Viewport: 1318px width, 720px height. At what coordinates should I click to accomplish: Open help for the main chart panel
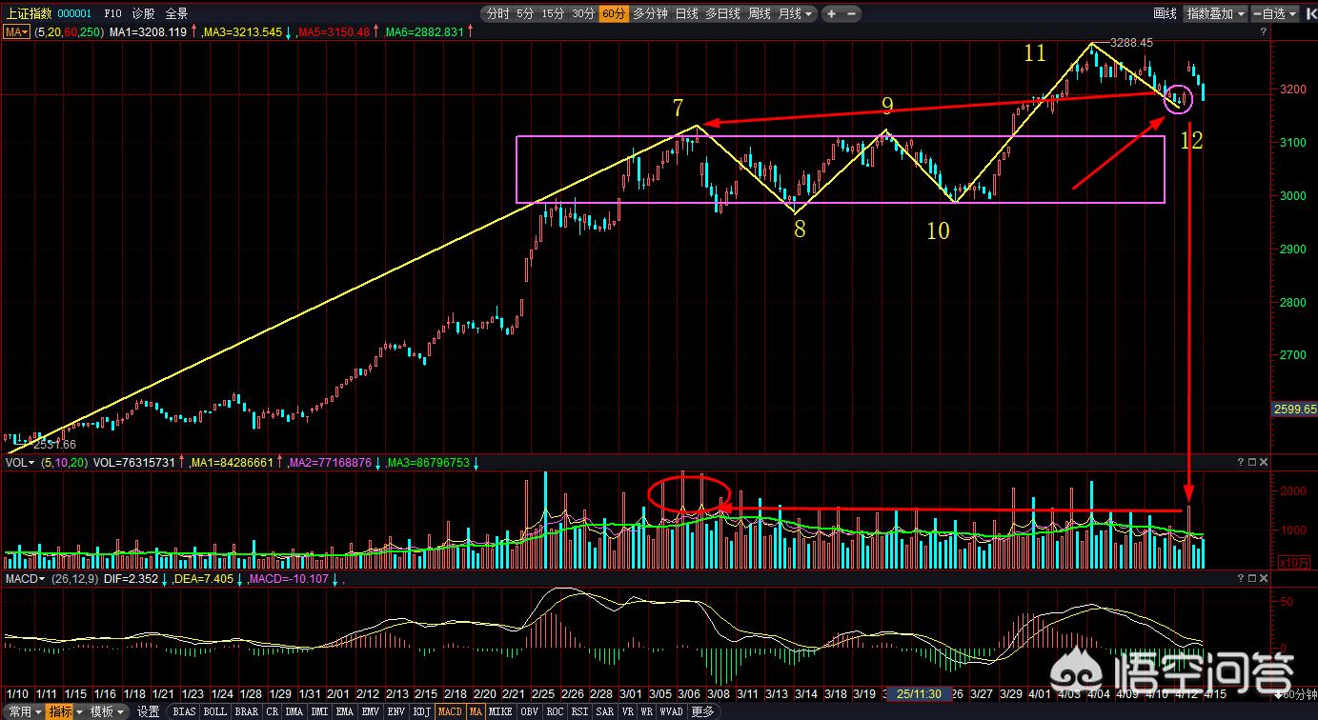1264,31
